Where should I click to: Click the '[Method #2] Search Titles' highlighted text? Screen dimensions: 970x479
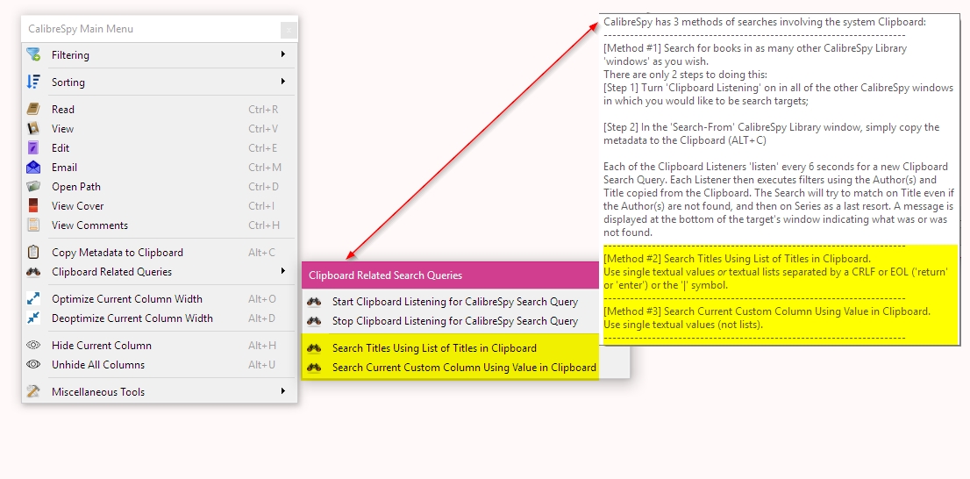pos(736,258)
